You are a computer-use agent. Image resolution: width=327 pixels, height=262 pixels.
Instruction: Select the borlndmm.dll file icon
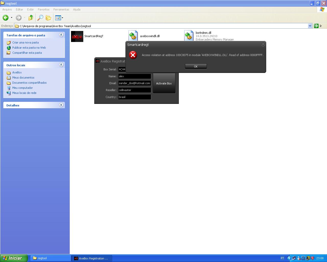click(x=189, y=36)
